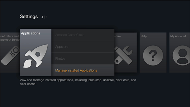Click the description text about clear cache

(78, 82)
